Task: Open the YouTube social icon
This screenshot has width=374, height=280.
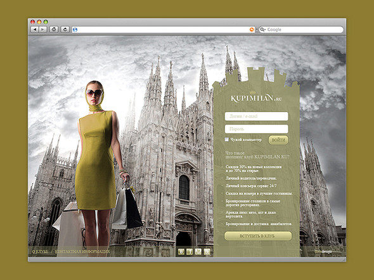Action: tap(198, 252)
